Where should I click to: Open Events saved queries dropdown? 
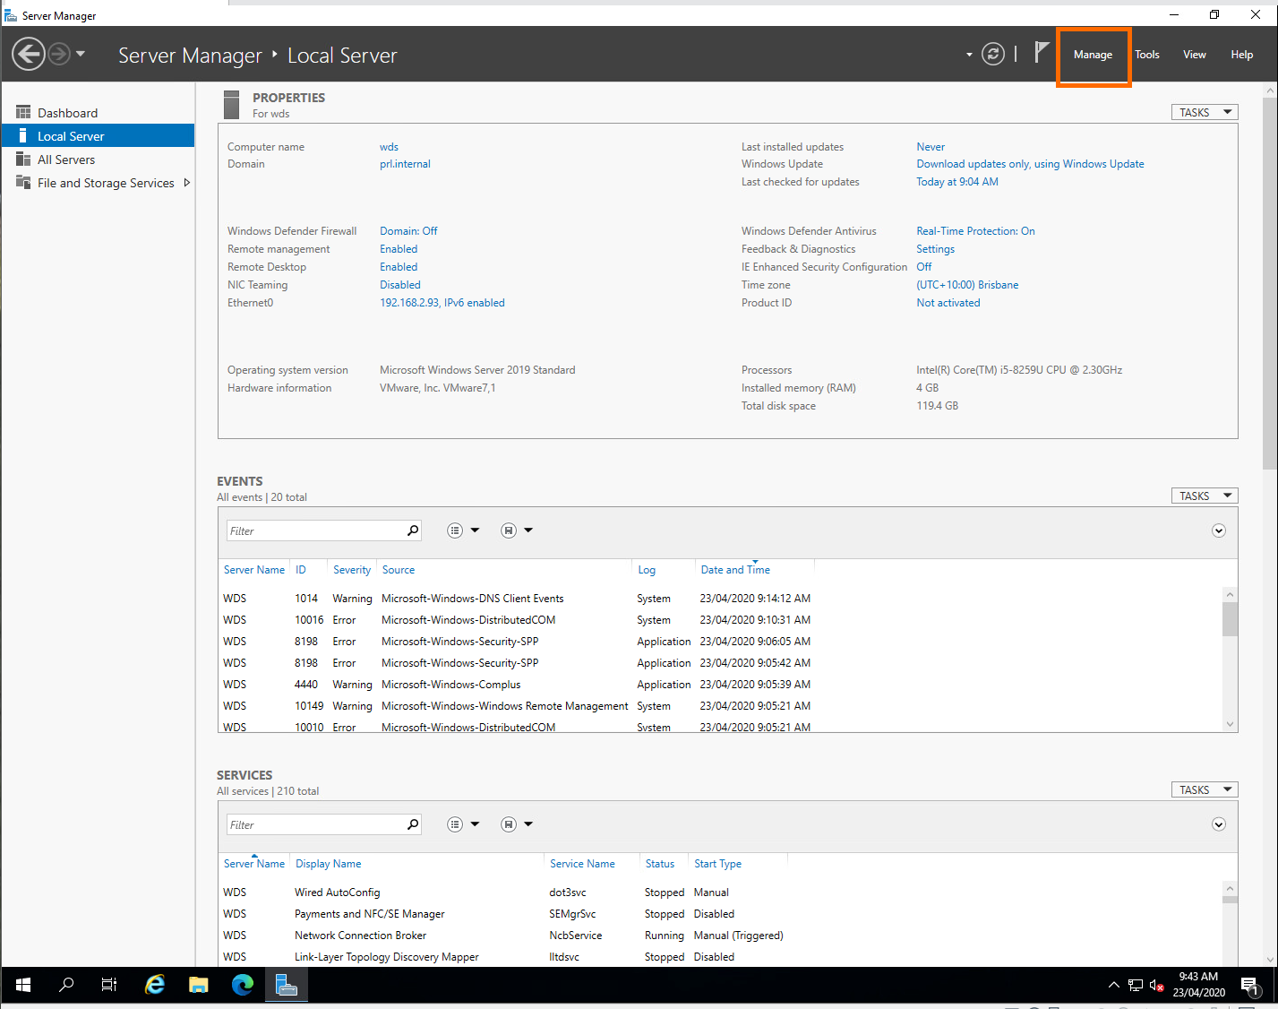click(517, 530)
